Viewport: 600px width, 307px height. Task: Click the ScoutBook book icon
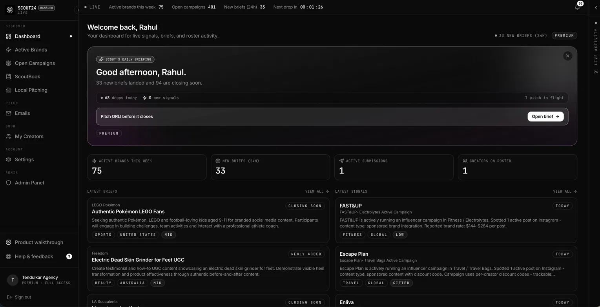tap(8, 77)
